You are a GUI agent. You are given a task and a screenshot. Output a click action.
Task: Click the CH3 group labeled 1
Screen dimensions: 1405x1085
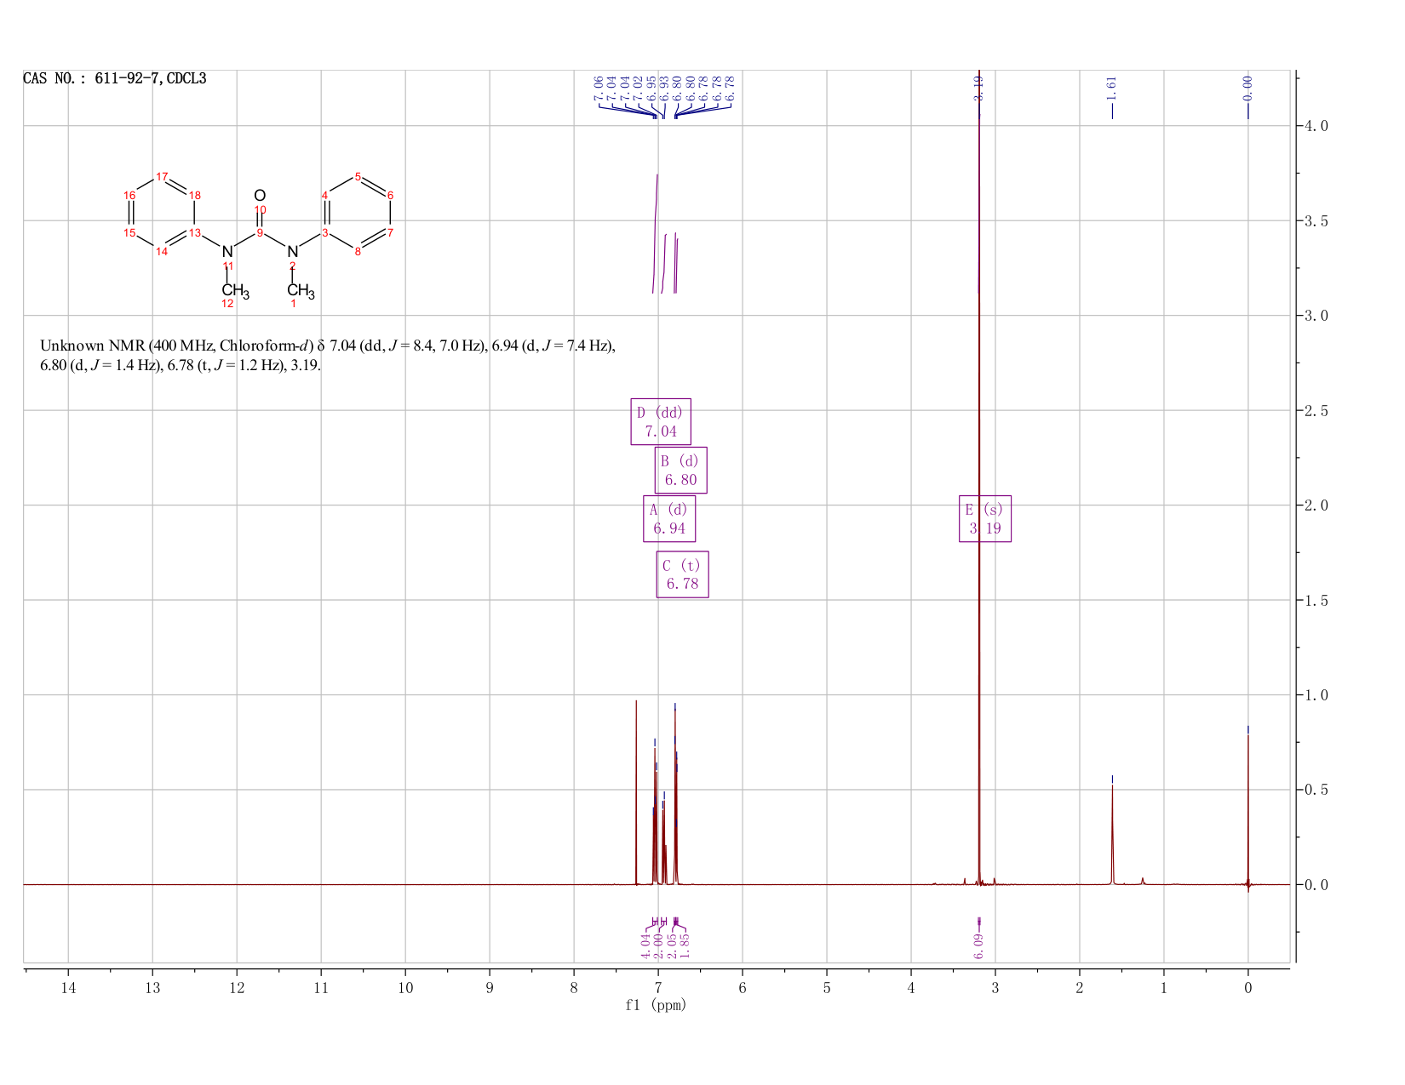pyautogui.click(x=301, y=291)
